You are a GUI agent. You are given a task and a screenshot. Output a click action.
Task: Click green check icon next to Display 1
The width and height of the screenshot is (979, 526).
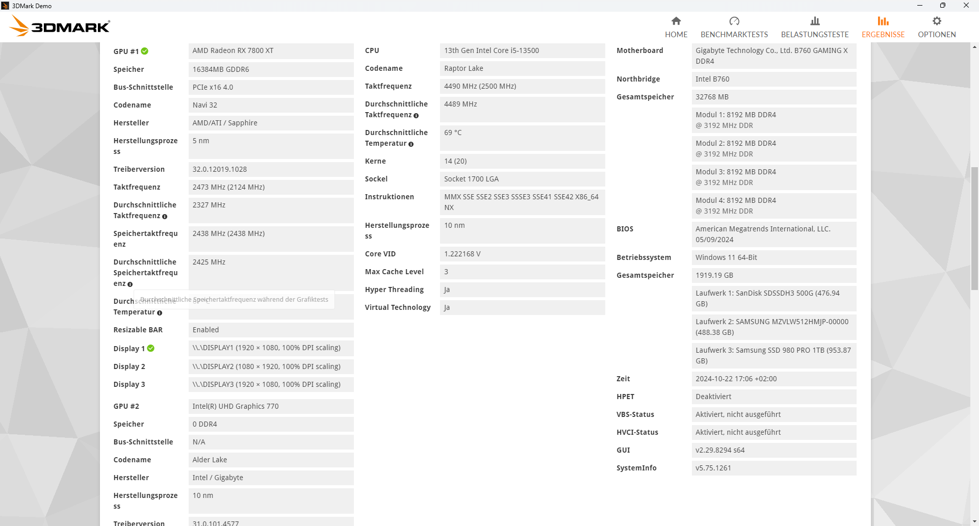pos(151,348)
